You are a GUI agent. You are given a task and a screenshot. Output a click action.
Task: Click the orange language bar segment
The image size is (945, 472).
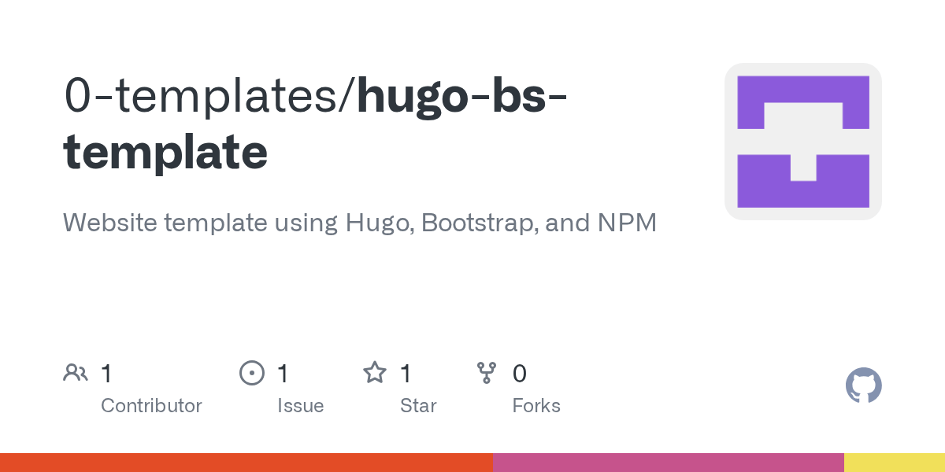[x=246, y=463]
